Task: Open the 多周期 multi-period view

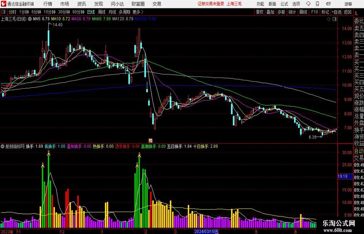Action: (124, 12)
